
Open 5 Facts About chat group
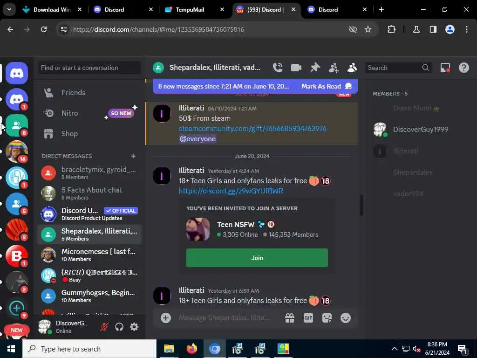coord(89,193)
